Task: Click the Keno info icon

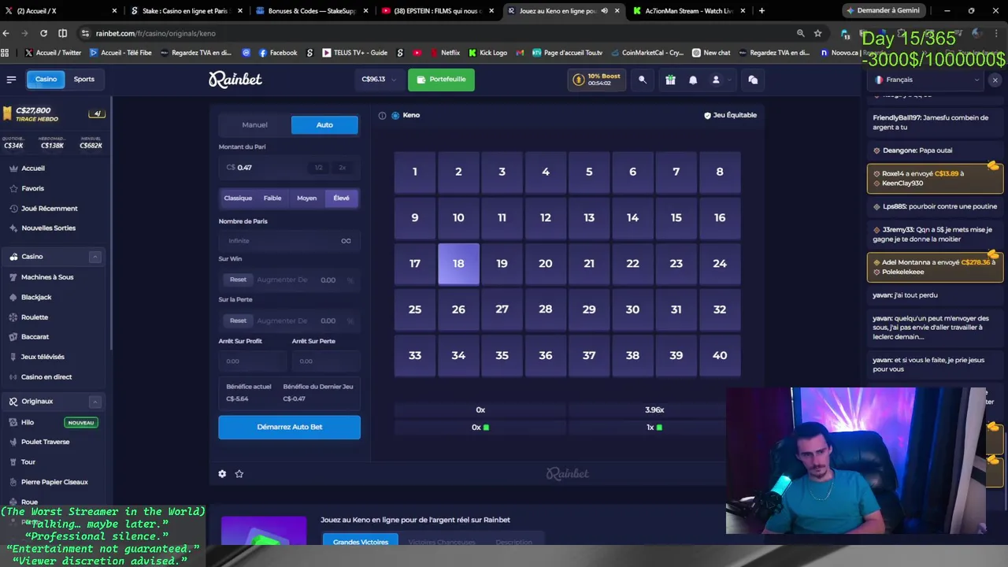Action: point(382,115)
